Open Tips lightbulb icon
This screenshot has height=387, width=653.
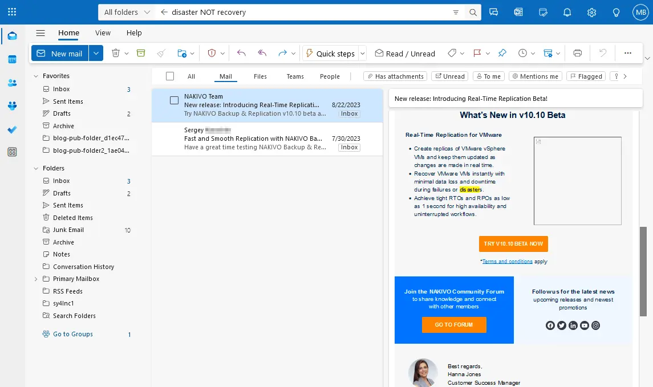(616, 13)
